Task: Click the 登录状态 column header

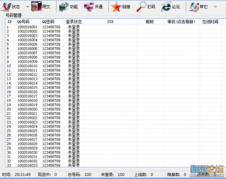Action: (74, 22)
